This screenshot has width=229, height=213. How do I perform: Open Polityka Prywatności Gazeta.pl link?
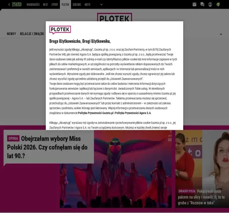[x=96, y=113]
